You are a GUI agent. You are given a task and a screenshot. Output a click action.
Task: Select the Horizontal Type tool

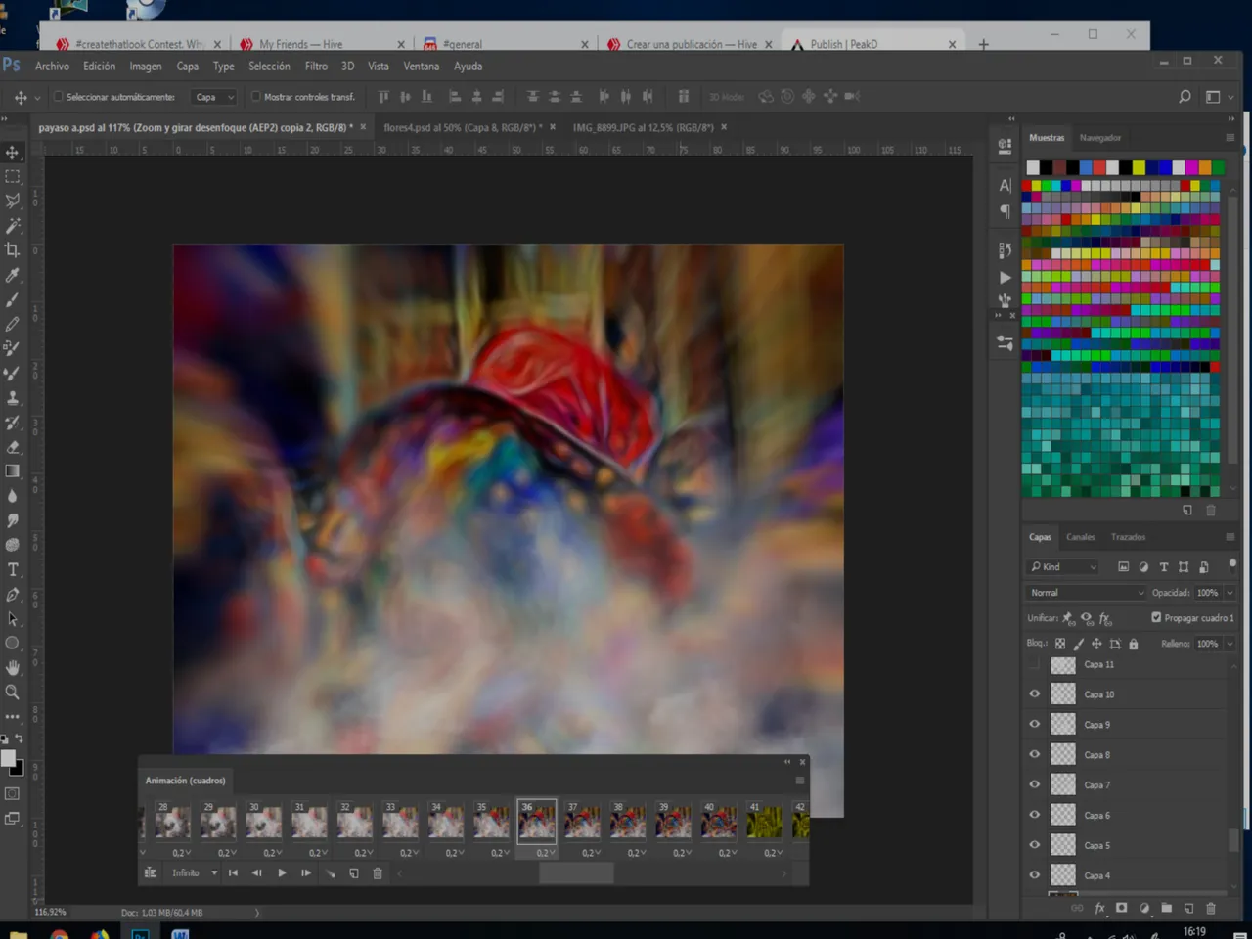pyautogui.click(x=13, y=570)
